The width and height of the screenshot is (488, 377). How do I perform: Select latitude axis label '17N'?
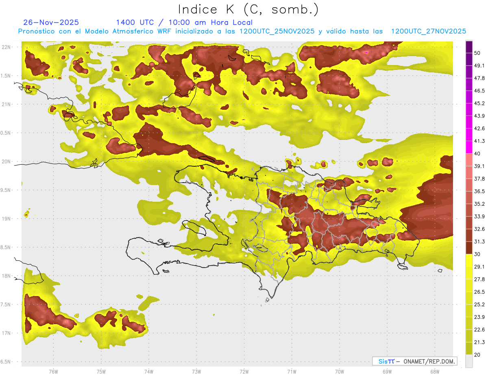(x=7, y=333)
